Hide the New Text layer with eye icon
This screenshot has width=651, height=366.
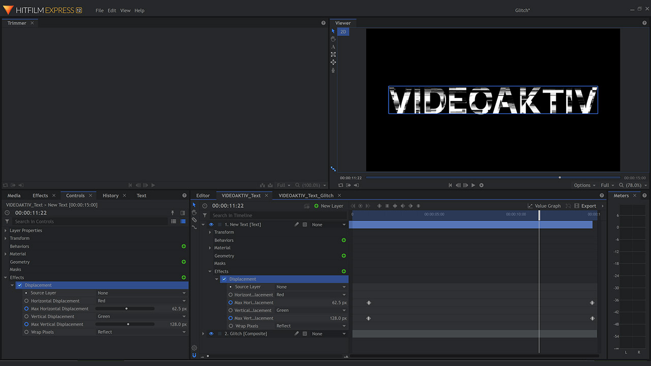(x=211, y=225)
